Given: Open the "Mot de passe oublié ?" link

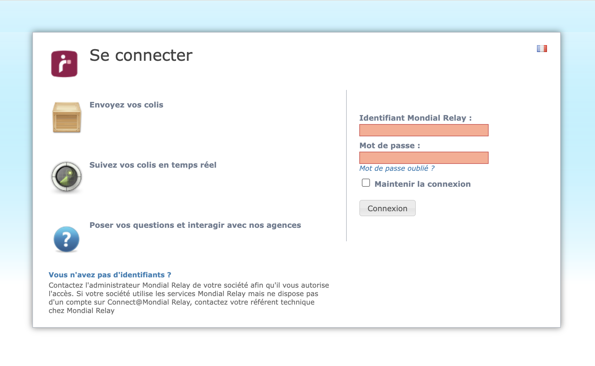Looking at the screenshot, I should (x=397, y=168).
